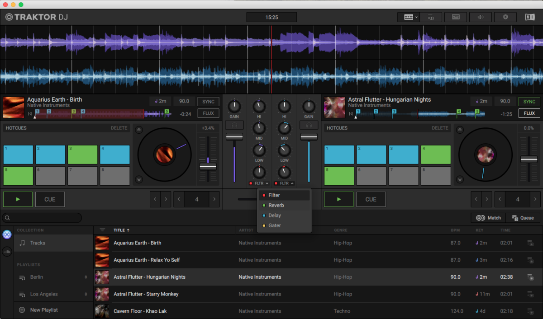Click the left deck headphone cue icon
543x319 pixels.
pyautogui.click(x=234, y=125)
